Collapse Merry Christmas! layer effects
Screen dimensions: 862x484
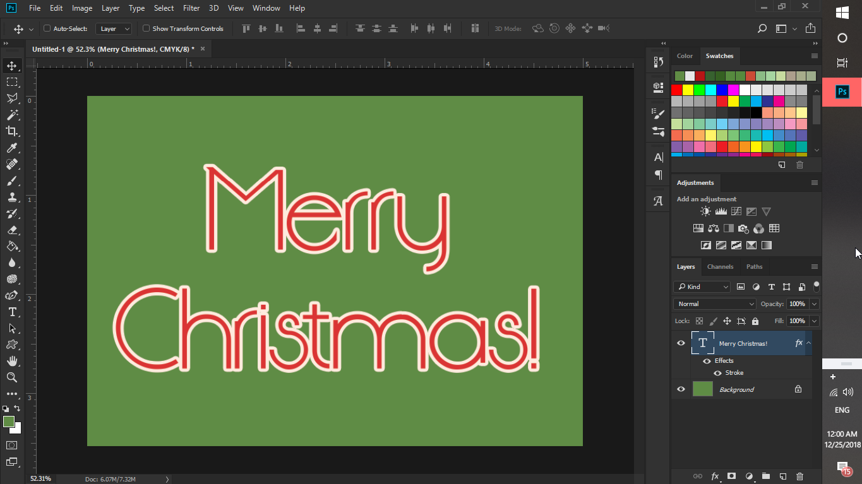(808, 343)
